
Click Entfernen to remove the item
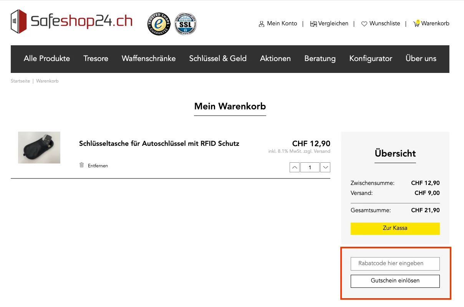coord(98,165)
